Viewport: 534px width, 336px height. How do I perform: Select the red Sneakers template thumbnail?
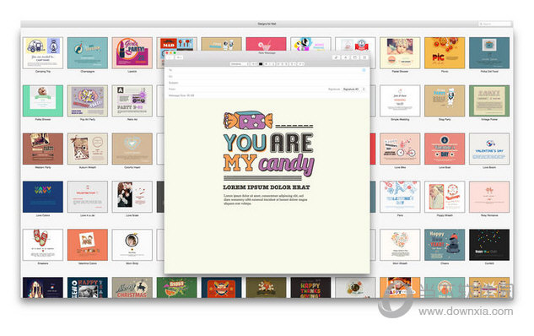coord(43,245)
